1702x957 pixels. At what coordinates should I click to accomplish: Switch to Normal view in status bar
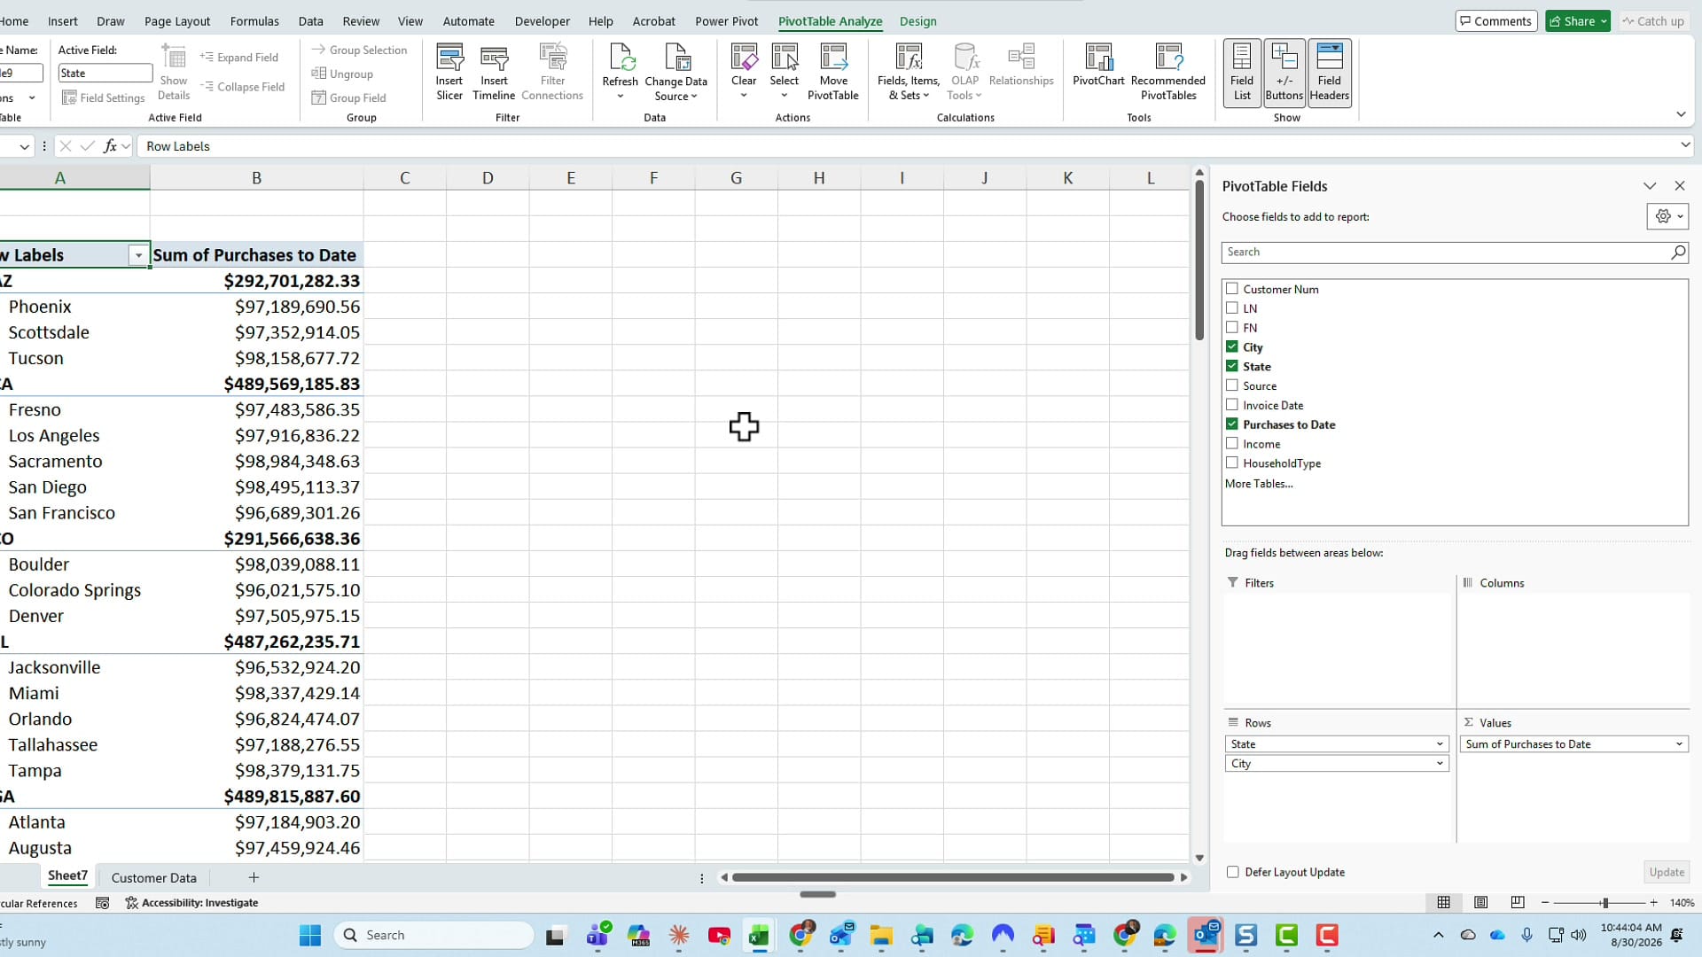tap(1443, 902)
